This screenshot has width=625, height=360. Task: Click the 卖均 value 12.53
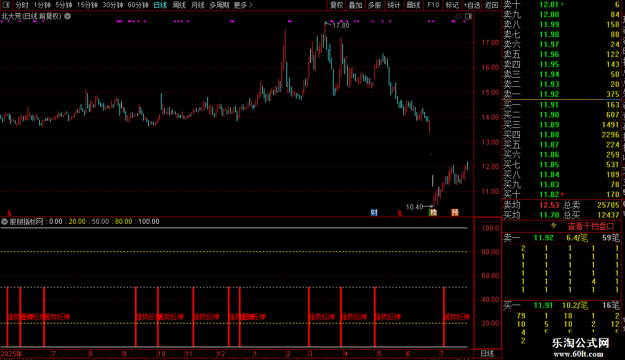pos(549,205)
